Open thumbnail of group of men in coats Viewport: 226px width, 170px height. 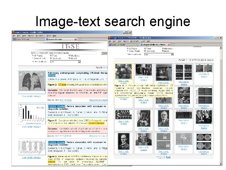(x=143, y=70)
